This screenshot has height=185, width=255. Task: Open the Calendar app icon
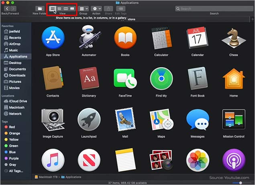click(x=197, y=38)
